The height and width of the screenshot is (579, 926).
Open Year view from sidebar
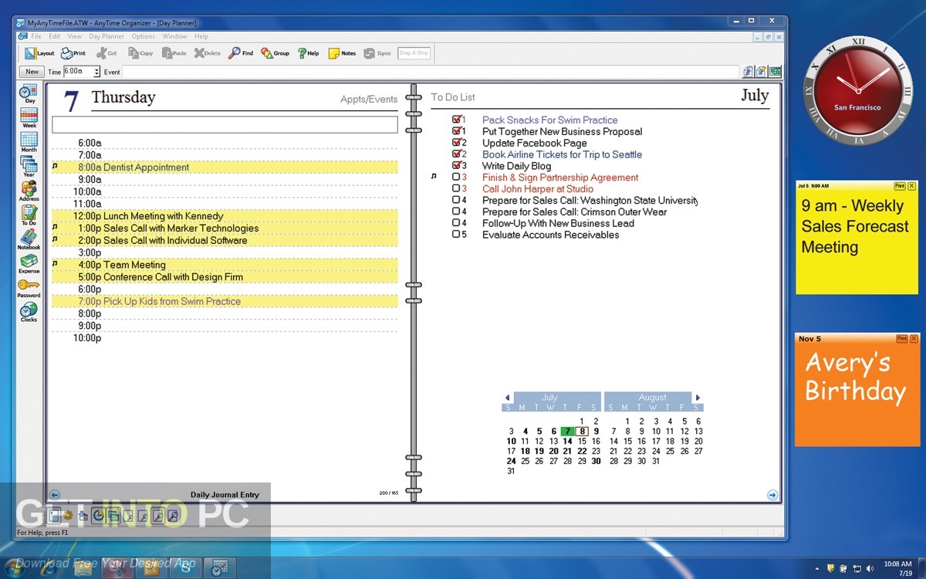(x=29, y=167)
